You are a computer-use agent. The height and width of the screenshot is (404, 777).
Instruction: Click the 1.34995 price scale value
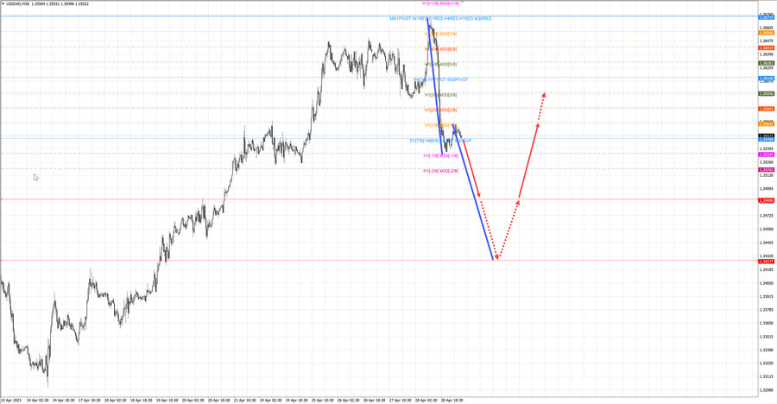[x=768, y=189]
